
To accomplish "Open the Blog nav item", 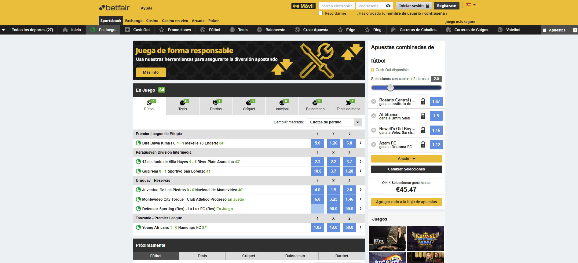I will point(373,30).
